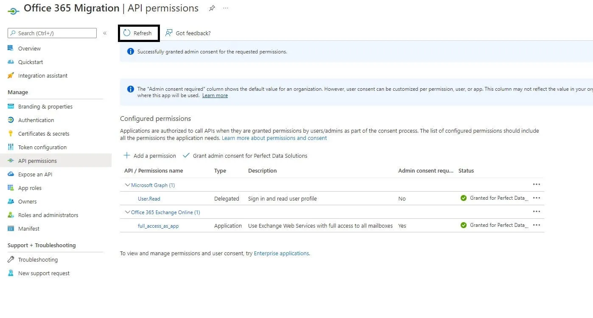The height and width of the screenshot is (318, 593).
Task: Open ellipsis menu for User.Read row
Action: click(x=537, y=198)
